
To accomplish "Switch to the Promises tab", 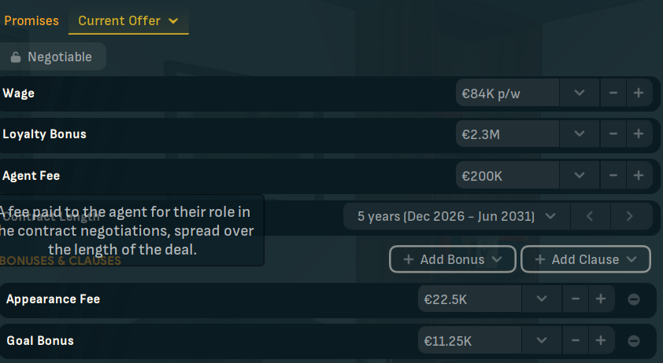I will coord(31,20).
